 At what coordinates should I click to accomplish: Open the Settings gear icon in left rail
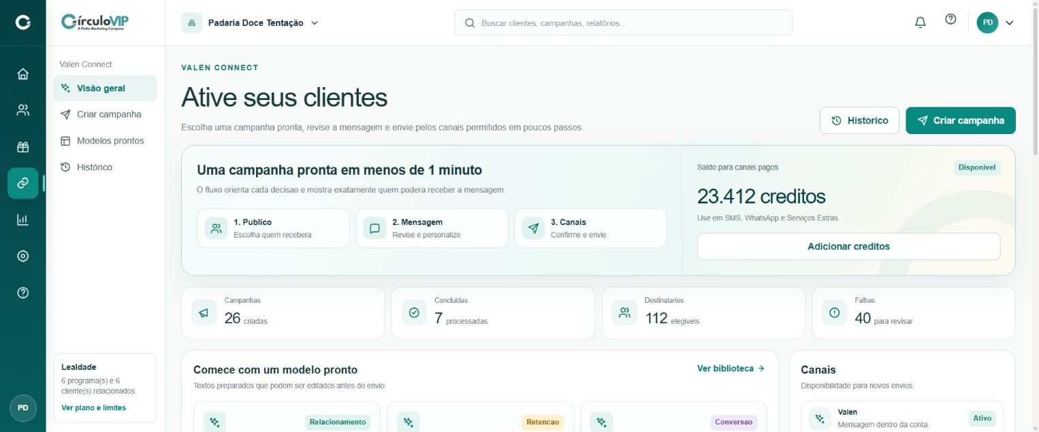22,256
